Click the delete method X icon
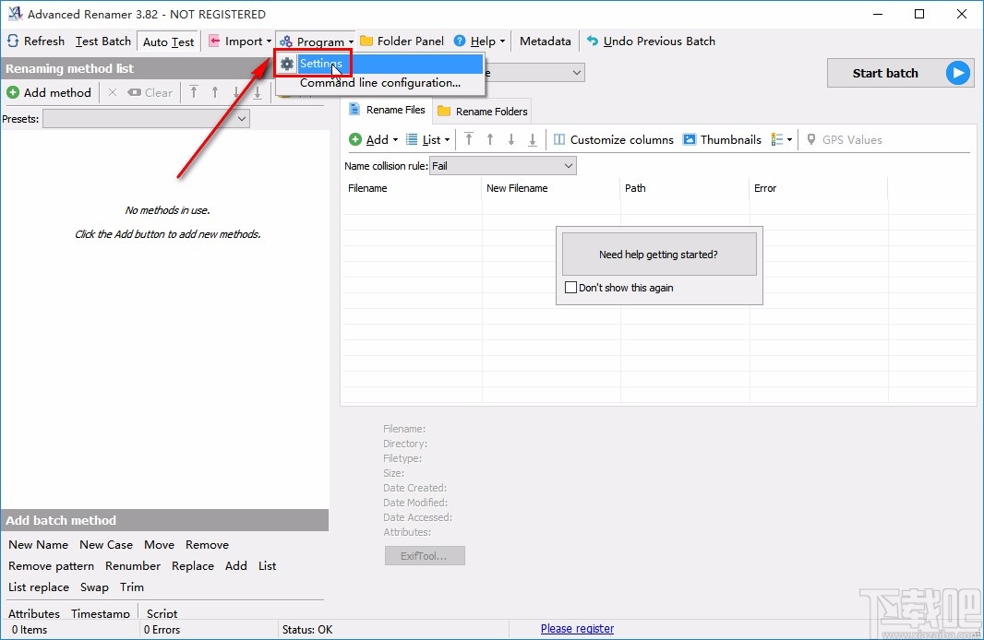Screen dimensions: 984x640 (113, 93)
